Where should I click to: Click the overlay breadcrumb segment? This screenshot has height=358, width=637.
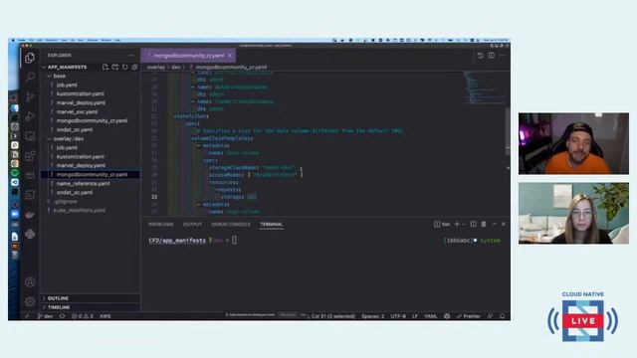(156, 68)
